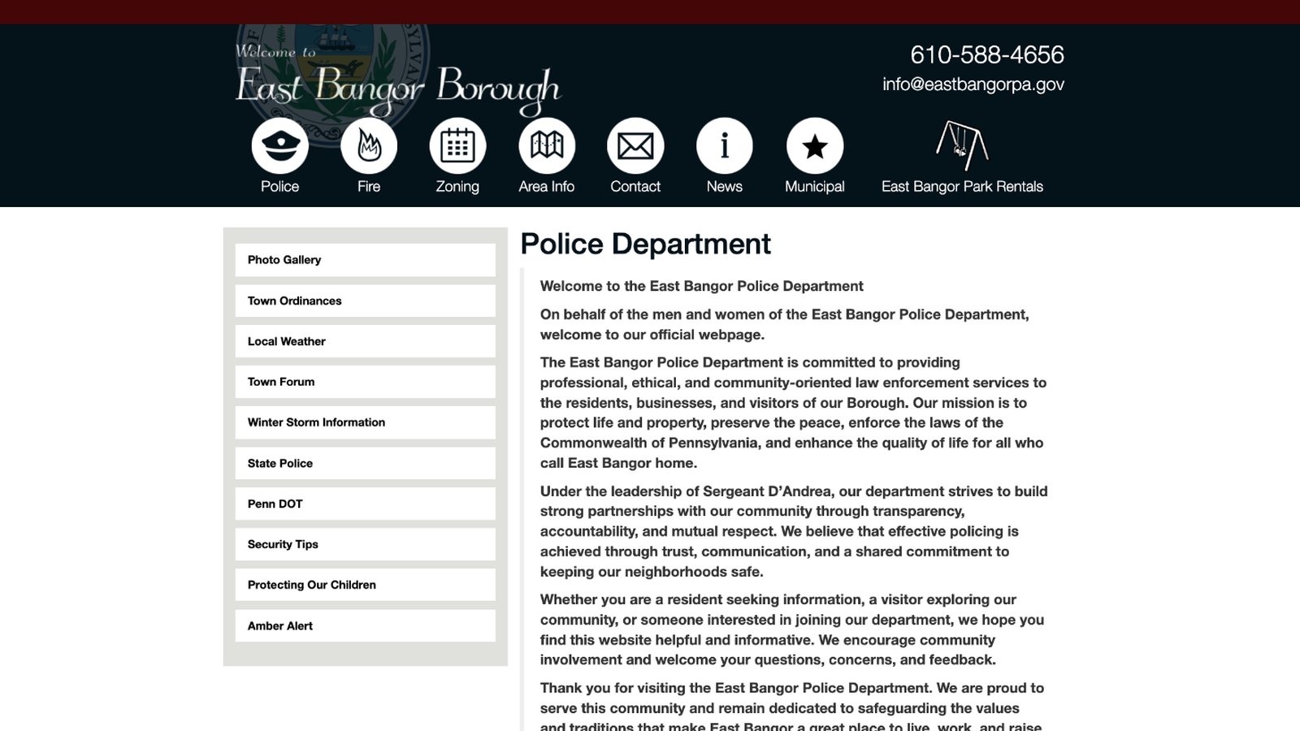The height and width of the screenshot is (731, 1300).
Task: Open the Penn DOT sidebar item
Action: coord(365,504)
